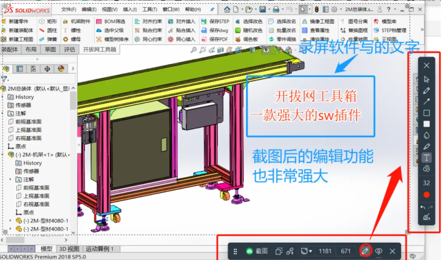This screenshot has width=445, height=260.
Task: Click the SolidWorks home icon
Action: (227, 9)
